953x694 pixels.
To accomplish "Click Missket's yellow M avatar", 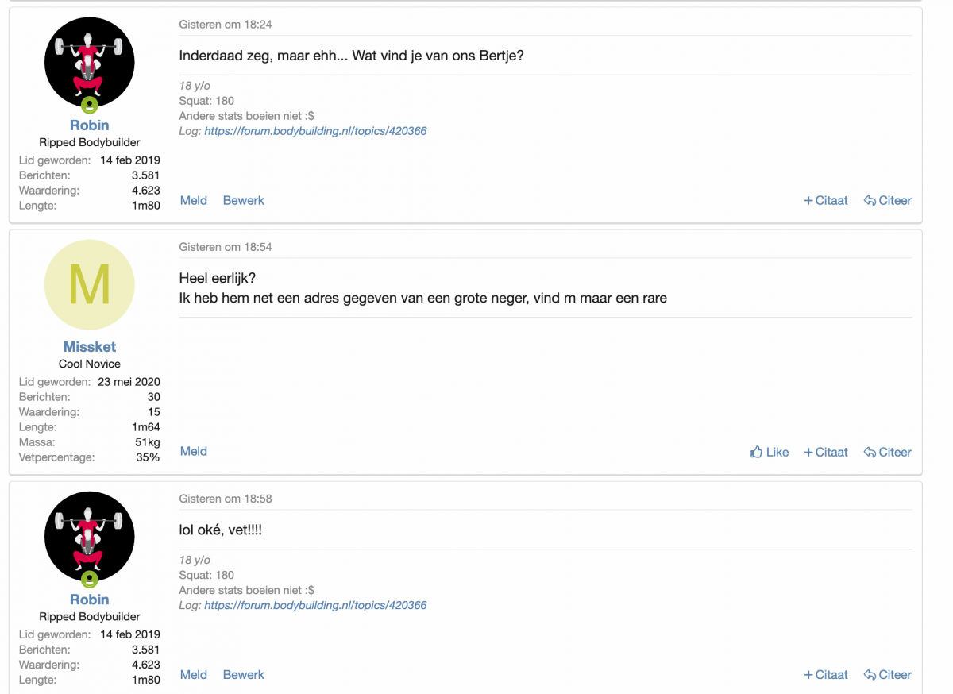I will [x=89, y=284].
